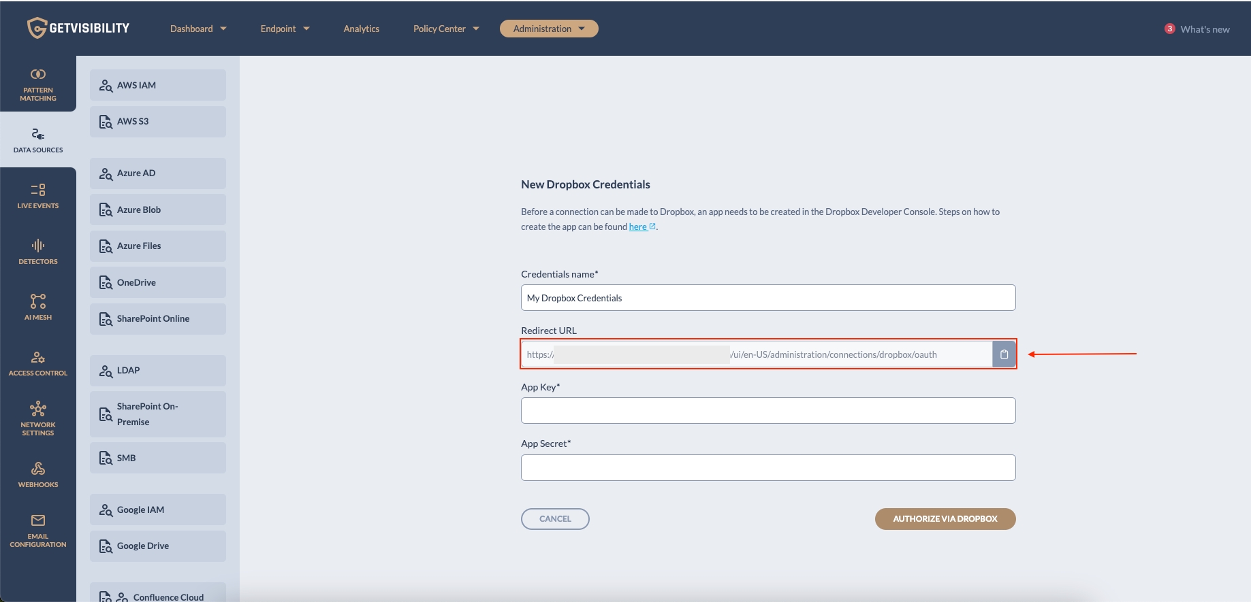1251x602 pixels.
Task: Open the 'here' Dropbox setup link
Action: tap(642, 227)
